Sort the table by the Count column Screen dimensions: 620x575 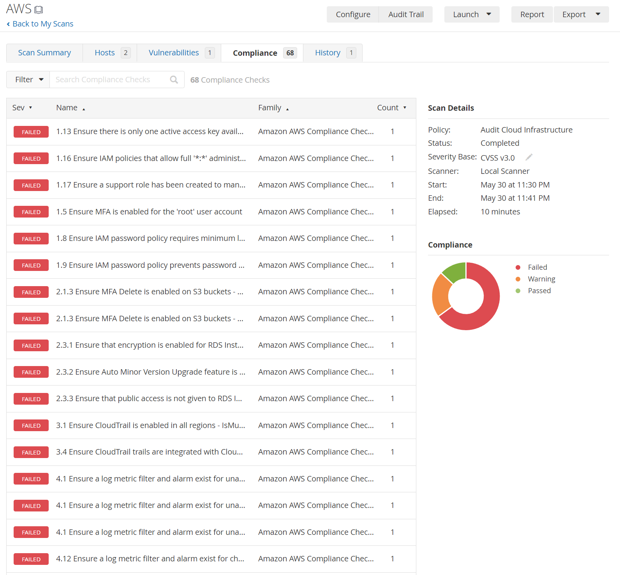pyautogui.click(x=392, y=108)
